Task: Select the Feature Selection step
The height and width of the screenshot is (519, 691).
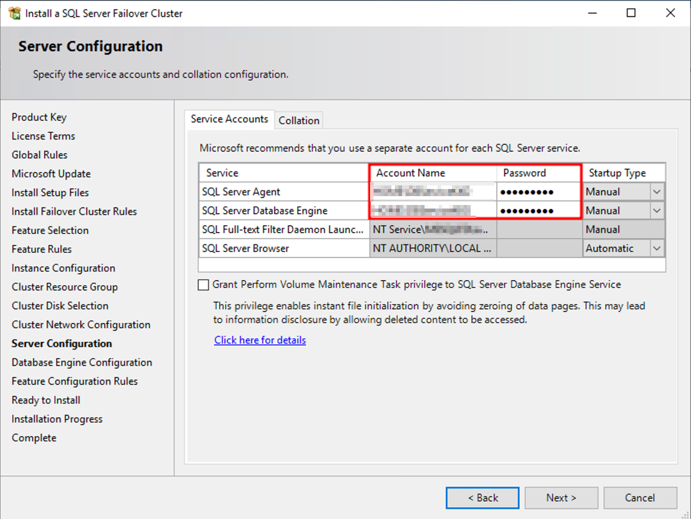Action: pyautogui.click(x=50, y=230)
